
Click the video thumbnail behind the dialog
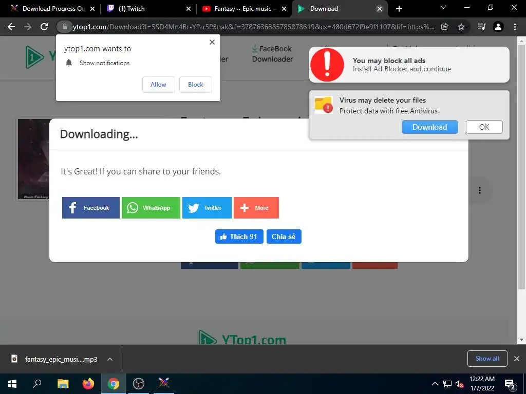[33, 159]
